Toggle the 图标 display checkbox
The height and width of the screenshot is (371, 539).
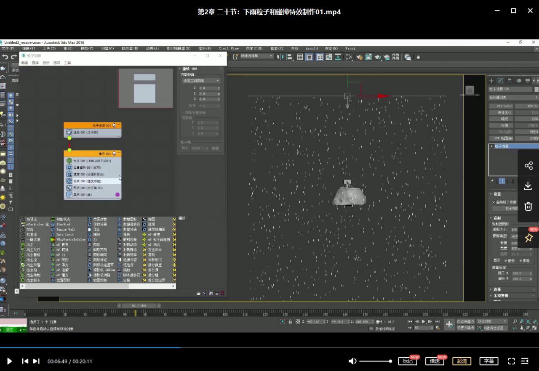[x=521, y=260]
